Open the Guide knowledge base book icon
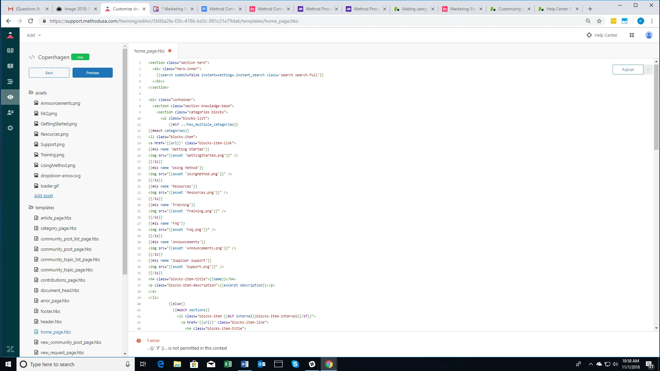The width and height of the screenshot is (660, 371). [10, 50]
